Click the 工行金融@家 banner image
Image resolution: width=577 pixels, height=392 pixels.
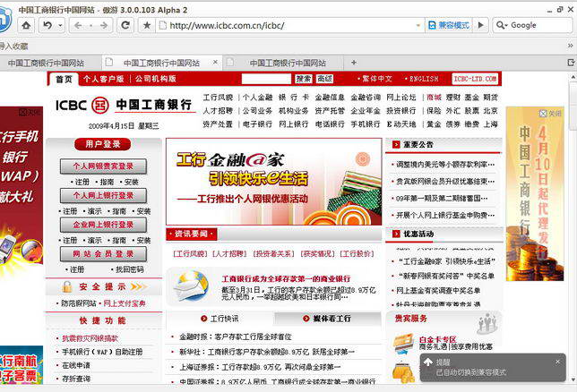[x=274, y=182]
